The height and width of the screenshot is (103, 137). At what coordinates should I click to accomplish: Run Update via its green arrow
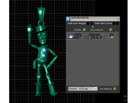coord(84,30)
